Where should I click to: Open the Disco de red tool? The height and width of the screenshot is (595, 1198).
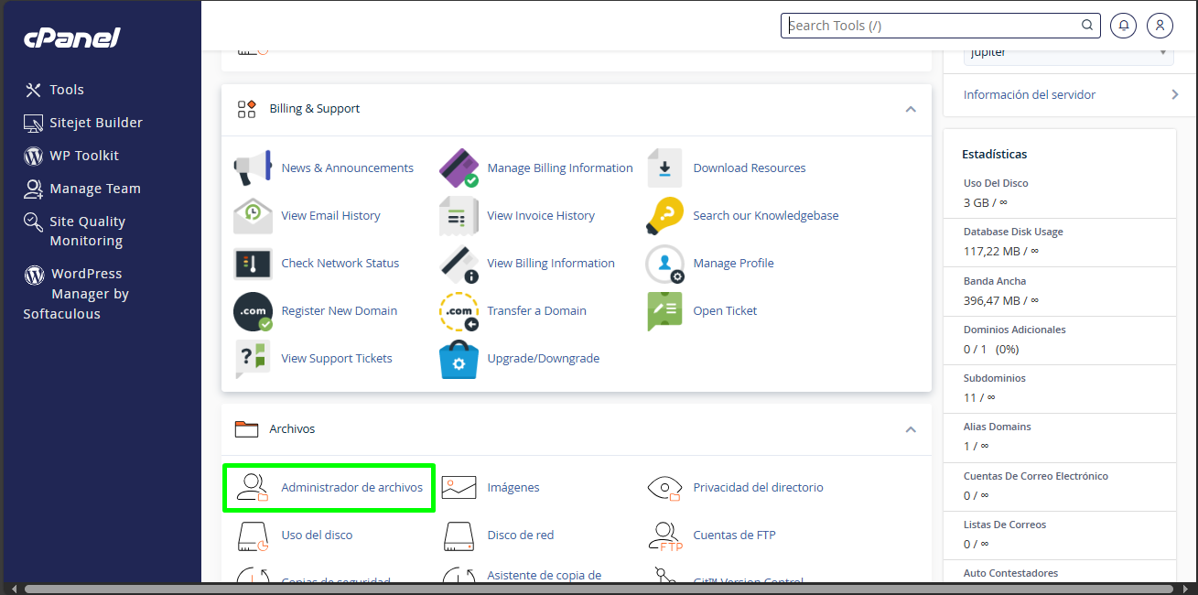tap(458, 535)
